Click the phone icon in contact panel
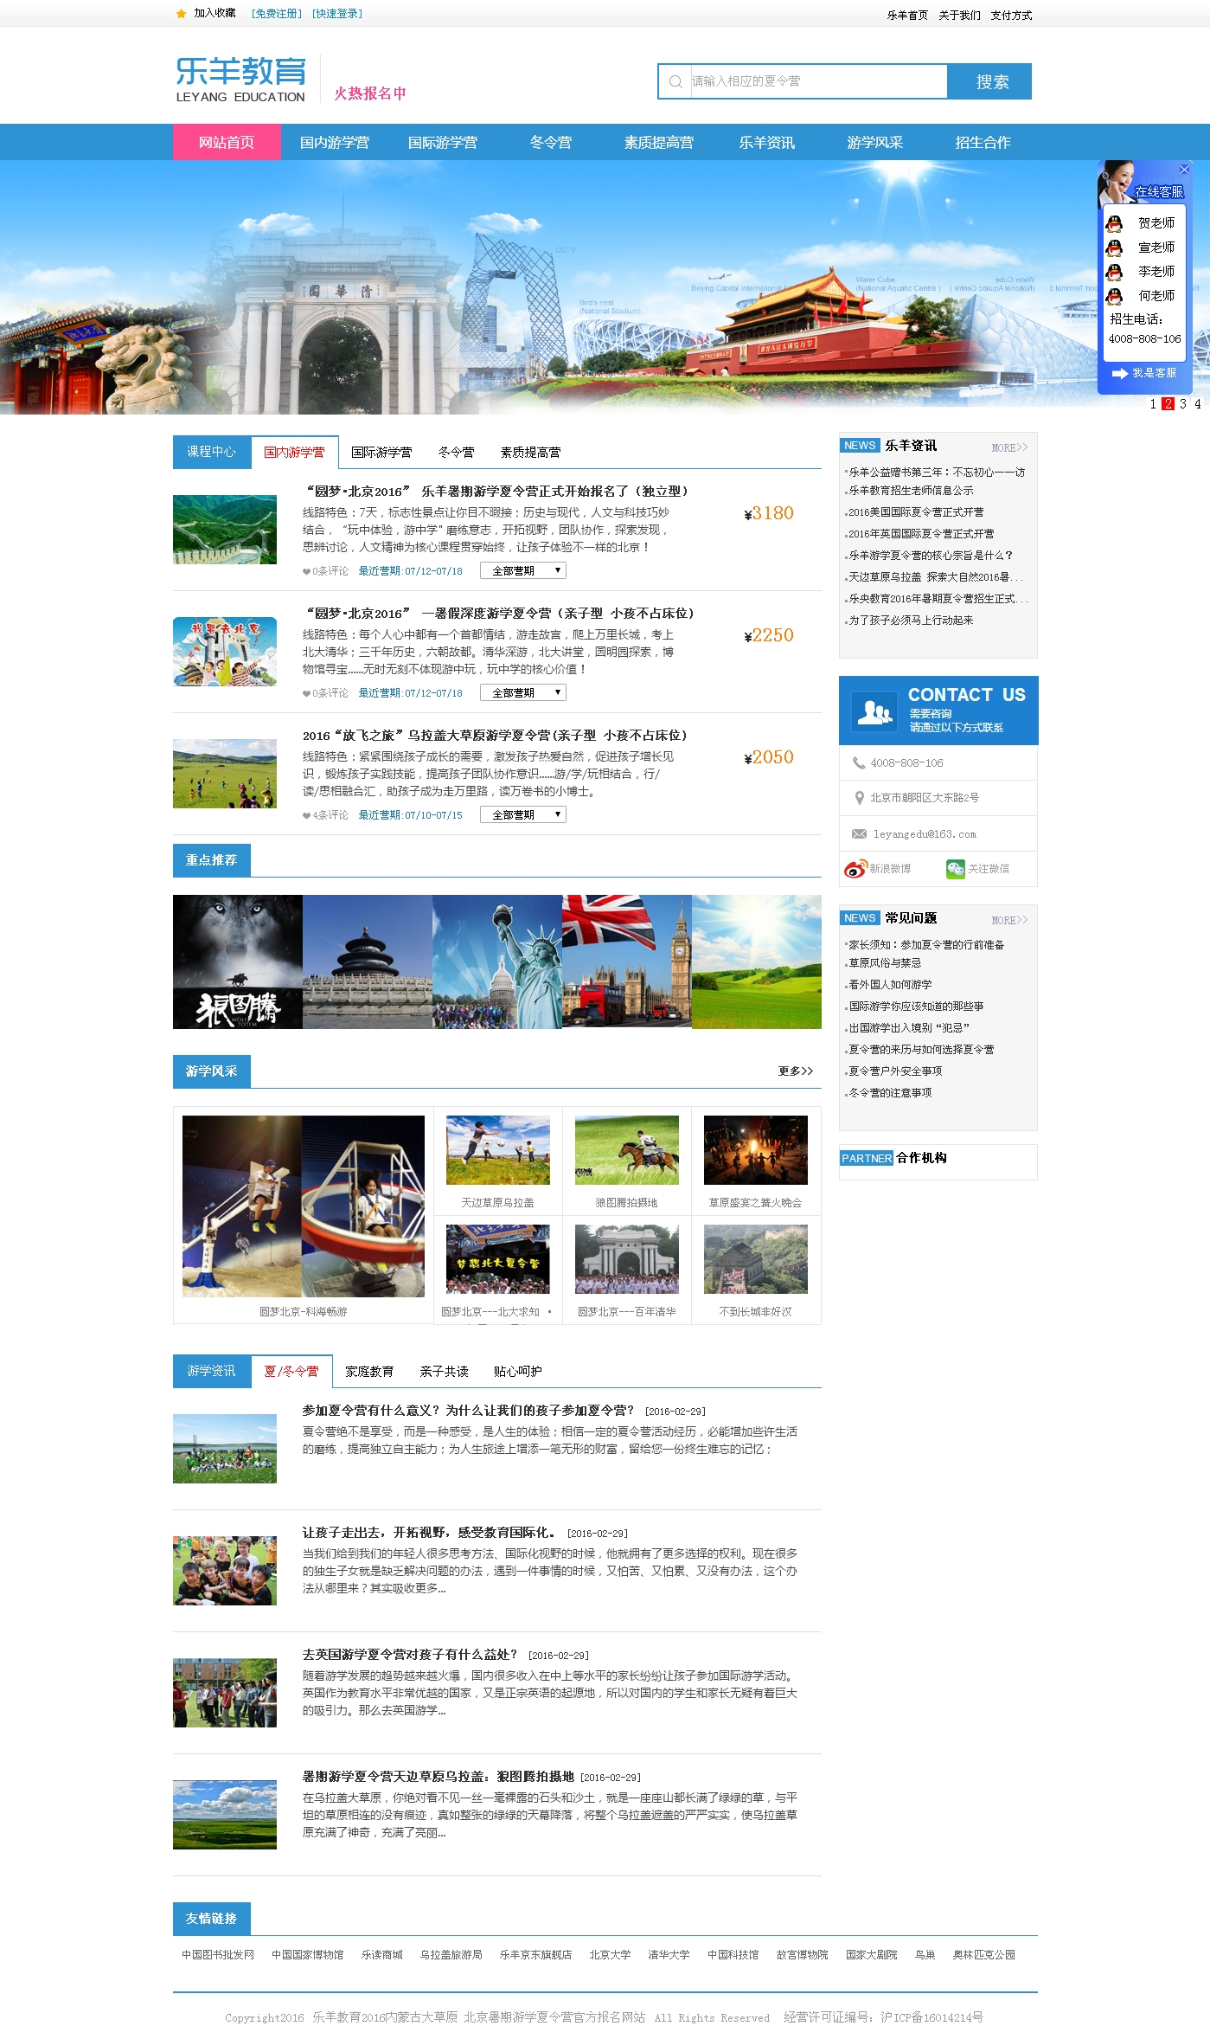This screenshot has width=1210, height=2039. [859, 763]
